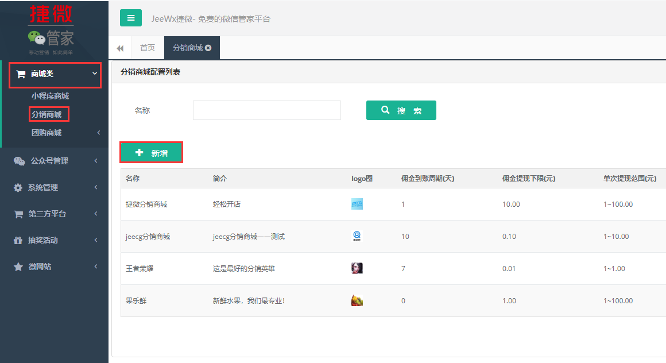Viewport: 666px width, 363px height.
Task: Click the star icon beside 微网站
Action: [18, 267]
